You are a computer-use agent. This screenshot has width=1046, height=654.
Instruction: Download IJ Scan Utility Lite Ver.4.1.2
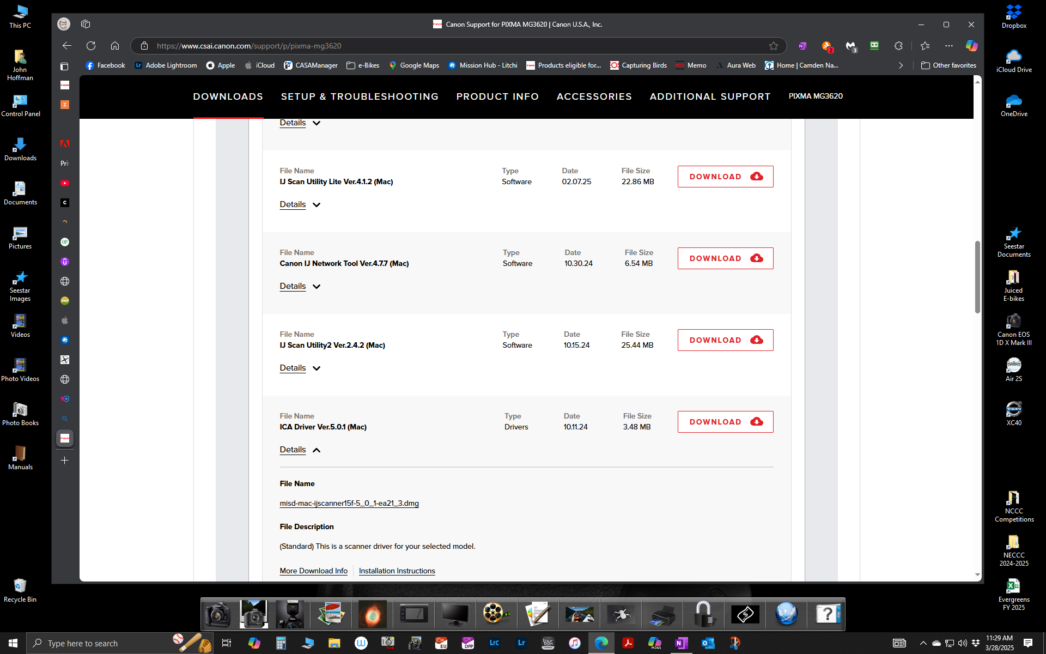725,177
